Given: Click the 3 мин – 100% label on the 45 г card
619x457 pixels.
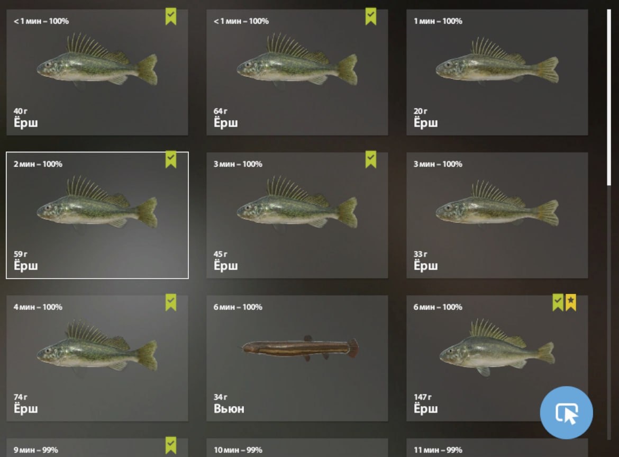Looking at the screenshot, I should point(238,164).
